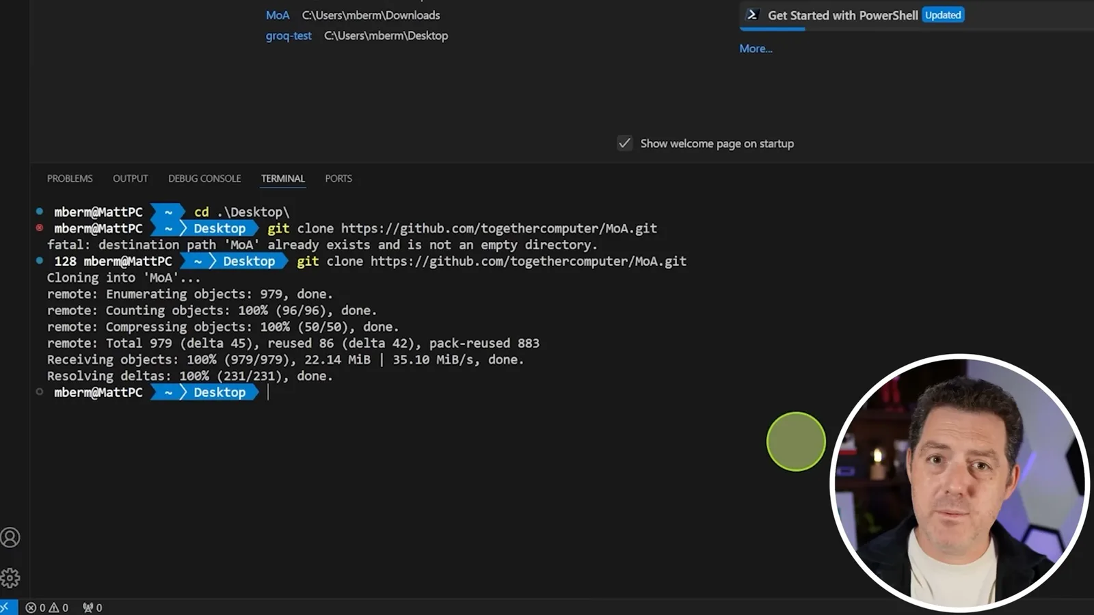Click the empty circle decoration at current prompt
This screenshot has height=615, width=1094.
40,392
